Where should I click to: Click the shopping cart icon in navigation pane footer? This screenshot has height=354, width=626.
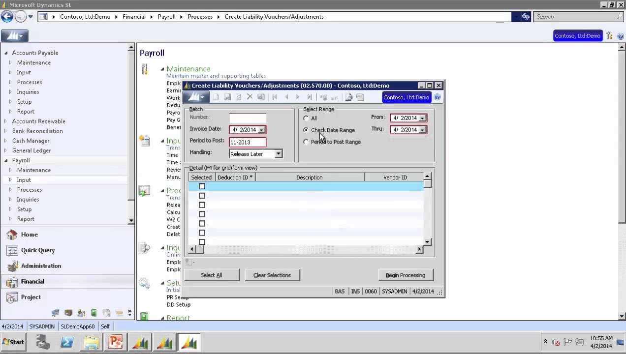[x=56, y=313]
